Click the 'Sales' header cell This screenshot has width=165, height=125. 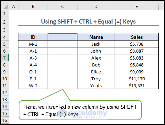click(137, 37)
